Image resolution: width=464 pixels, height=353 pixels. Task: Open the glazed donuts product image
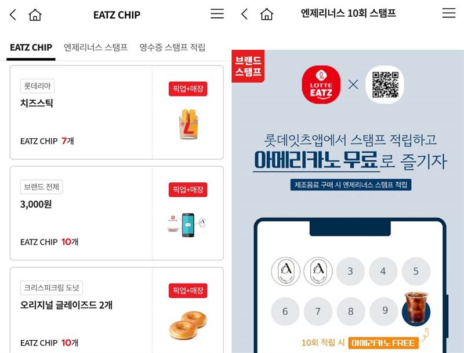tap(188, 325)
